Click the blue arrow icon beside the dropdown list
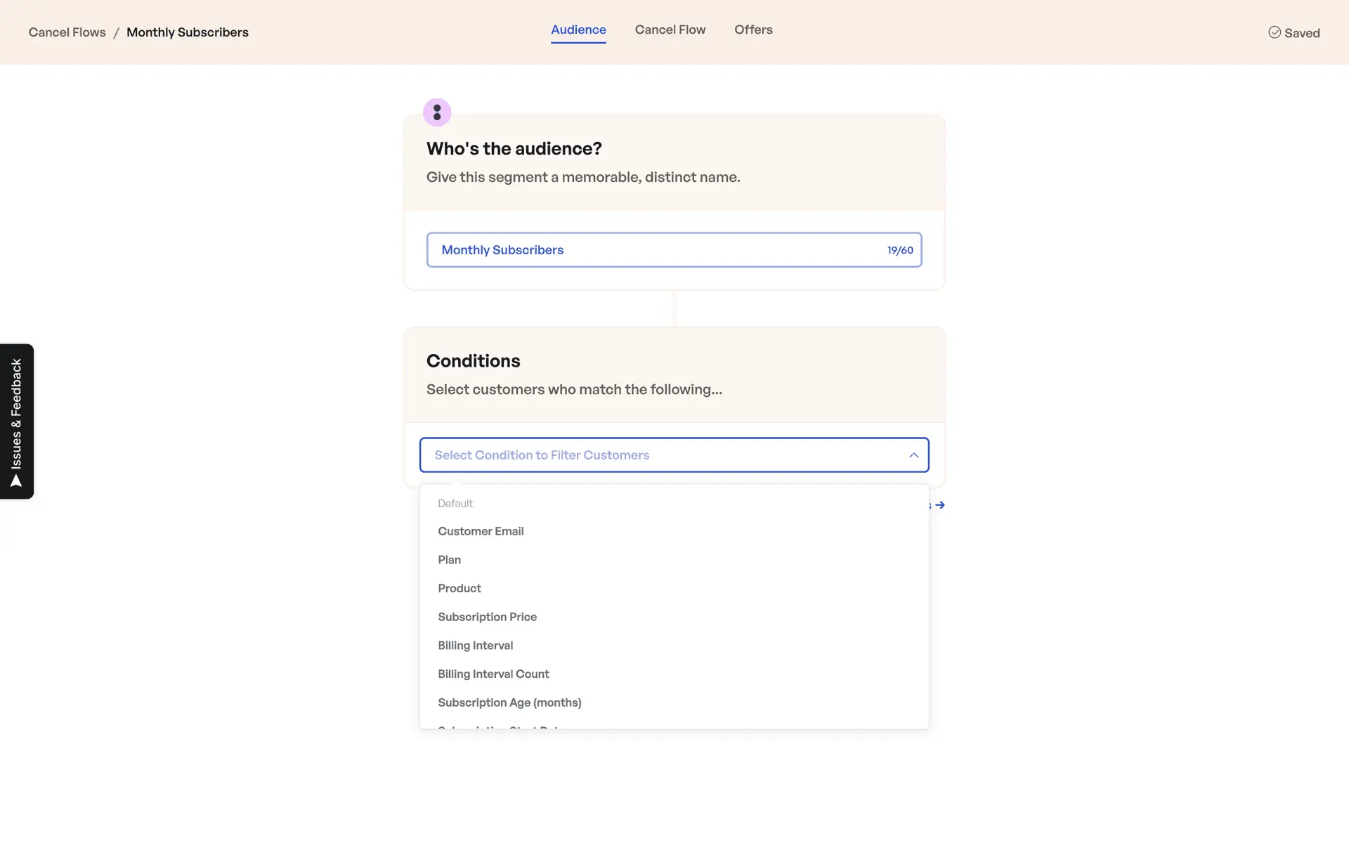The width and height of the screenshot is (1349, 843). click(x=939, y=505)
